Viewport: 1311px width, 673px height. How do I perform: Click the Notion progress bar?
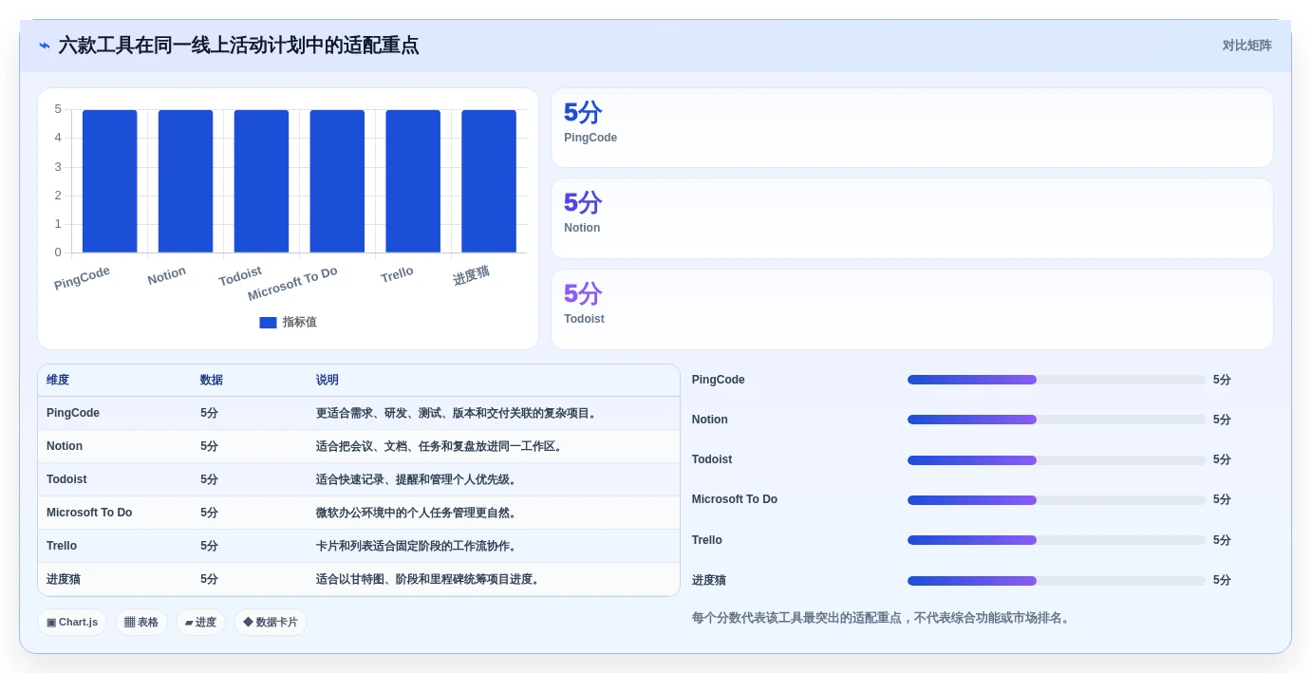(x=1056, y=420)
